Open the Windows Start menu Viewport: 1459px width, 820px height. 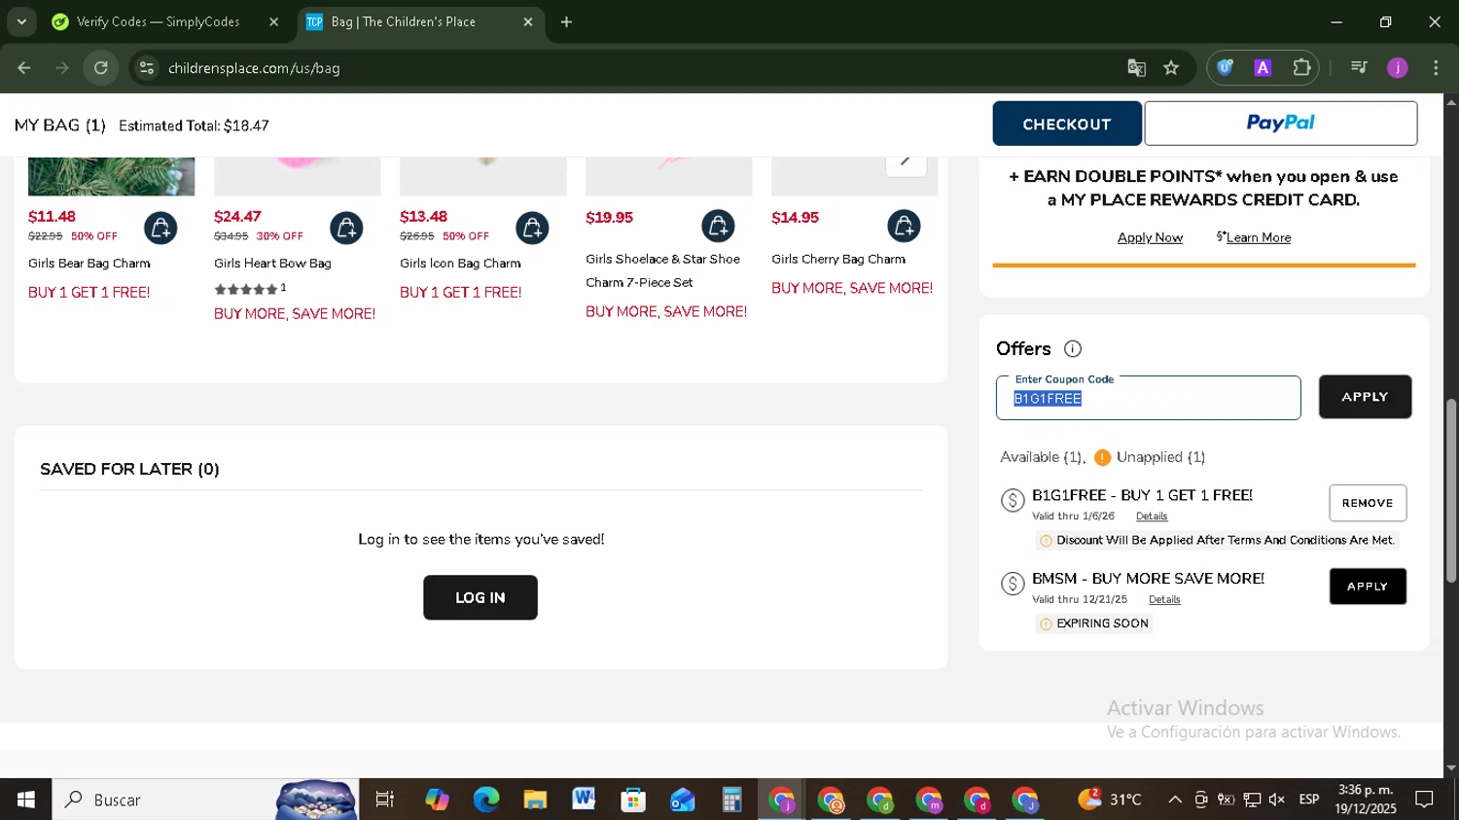pos(26,800)
